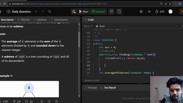Like the problem with 1.5K thumbs-up
This screenshot has width=183, height=103.
click(4, 101)
